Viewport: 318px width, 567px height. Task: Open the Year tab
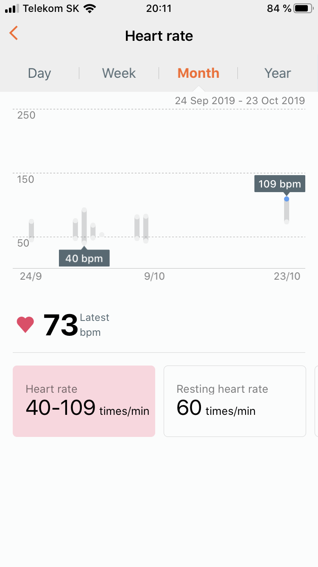click(x=278, y=73)
